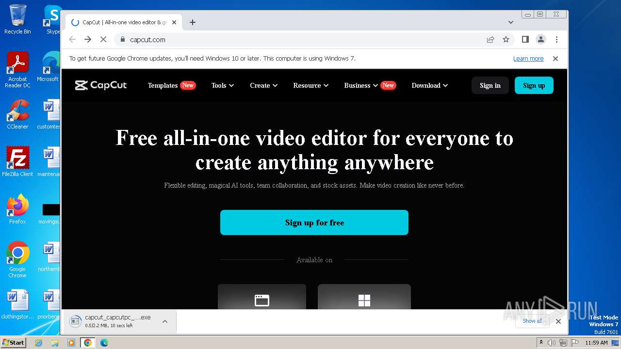Open Acrobat Reader DC desktop icon
Viewport: 621px width, 349px height.
[17, 70]
